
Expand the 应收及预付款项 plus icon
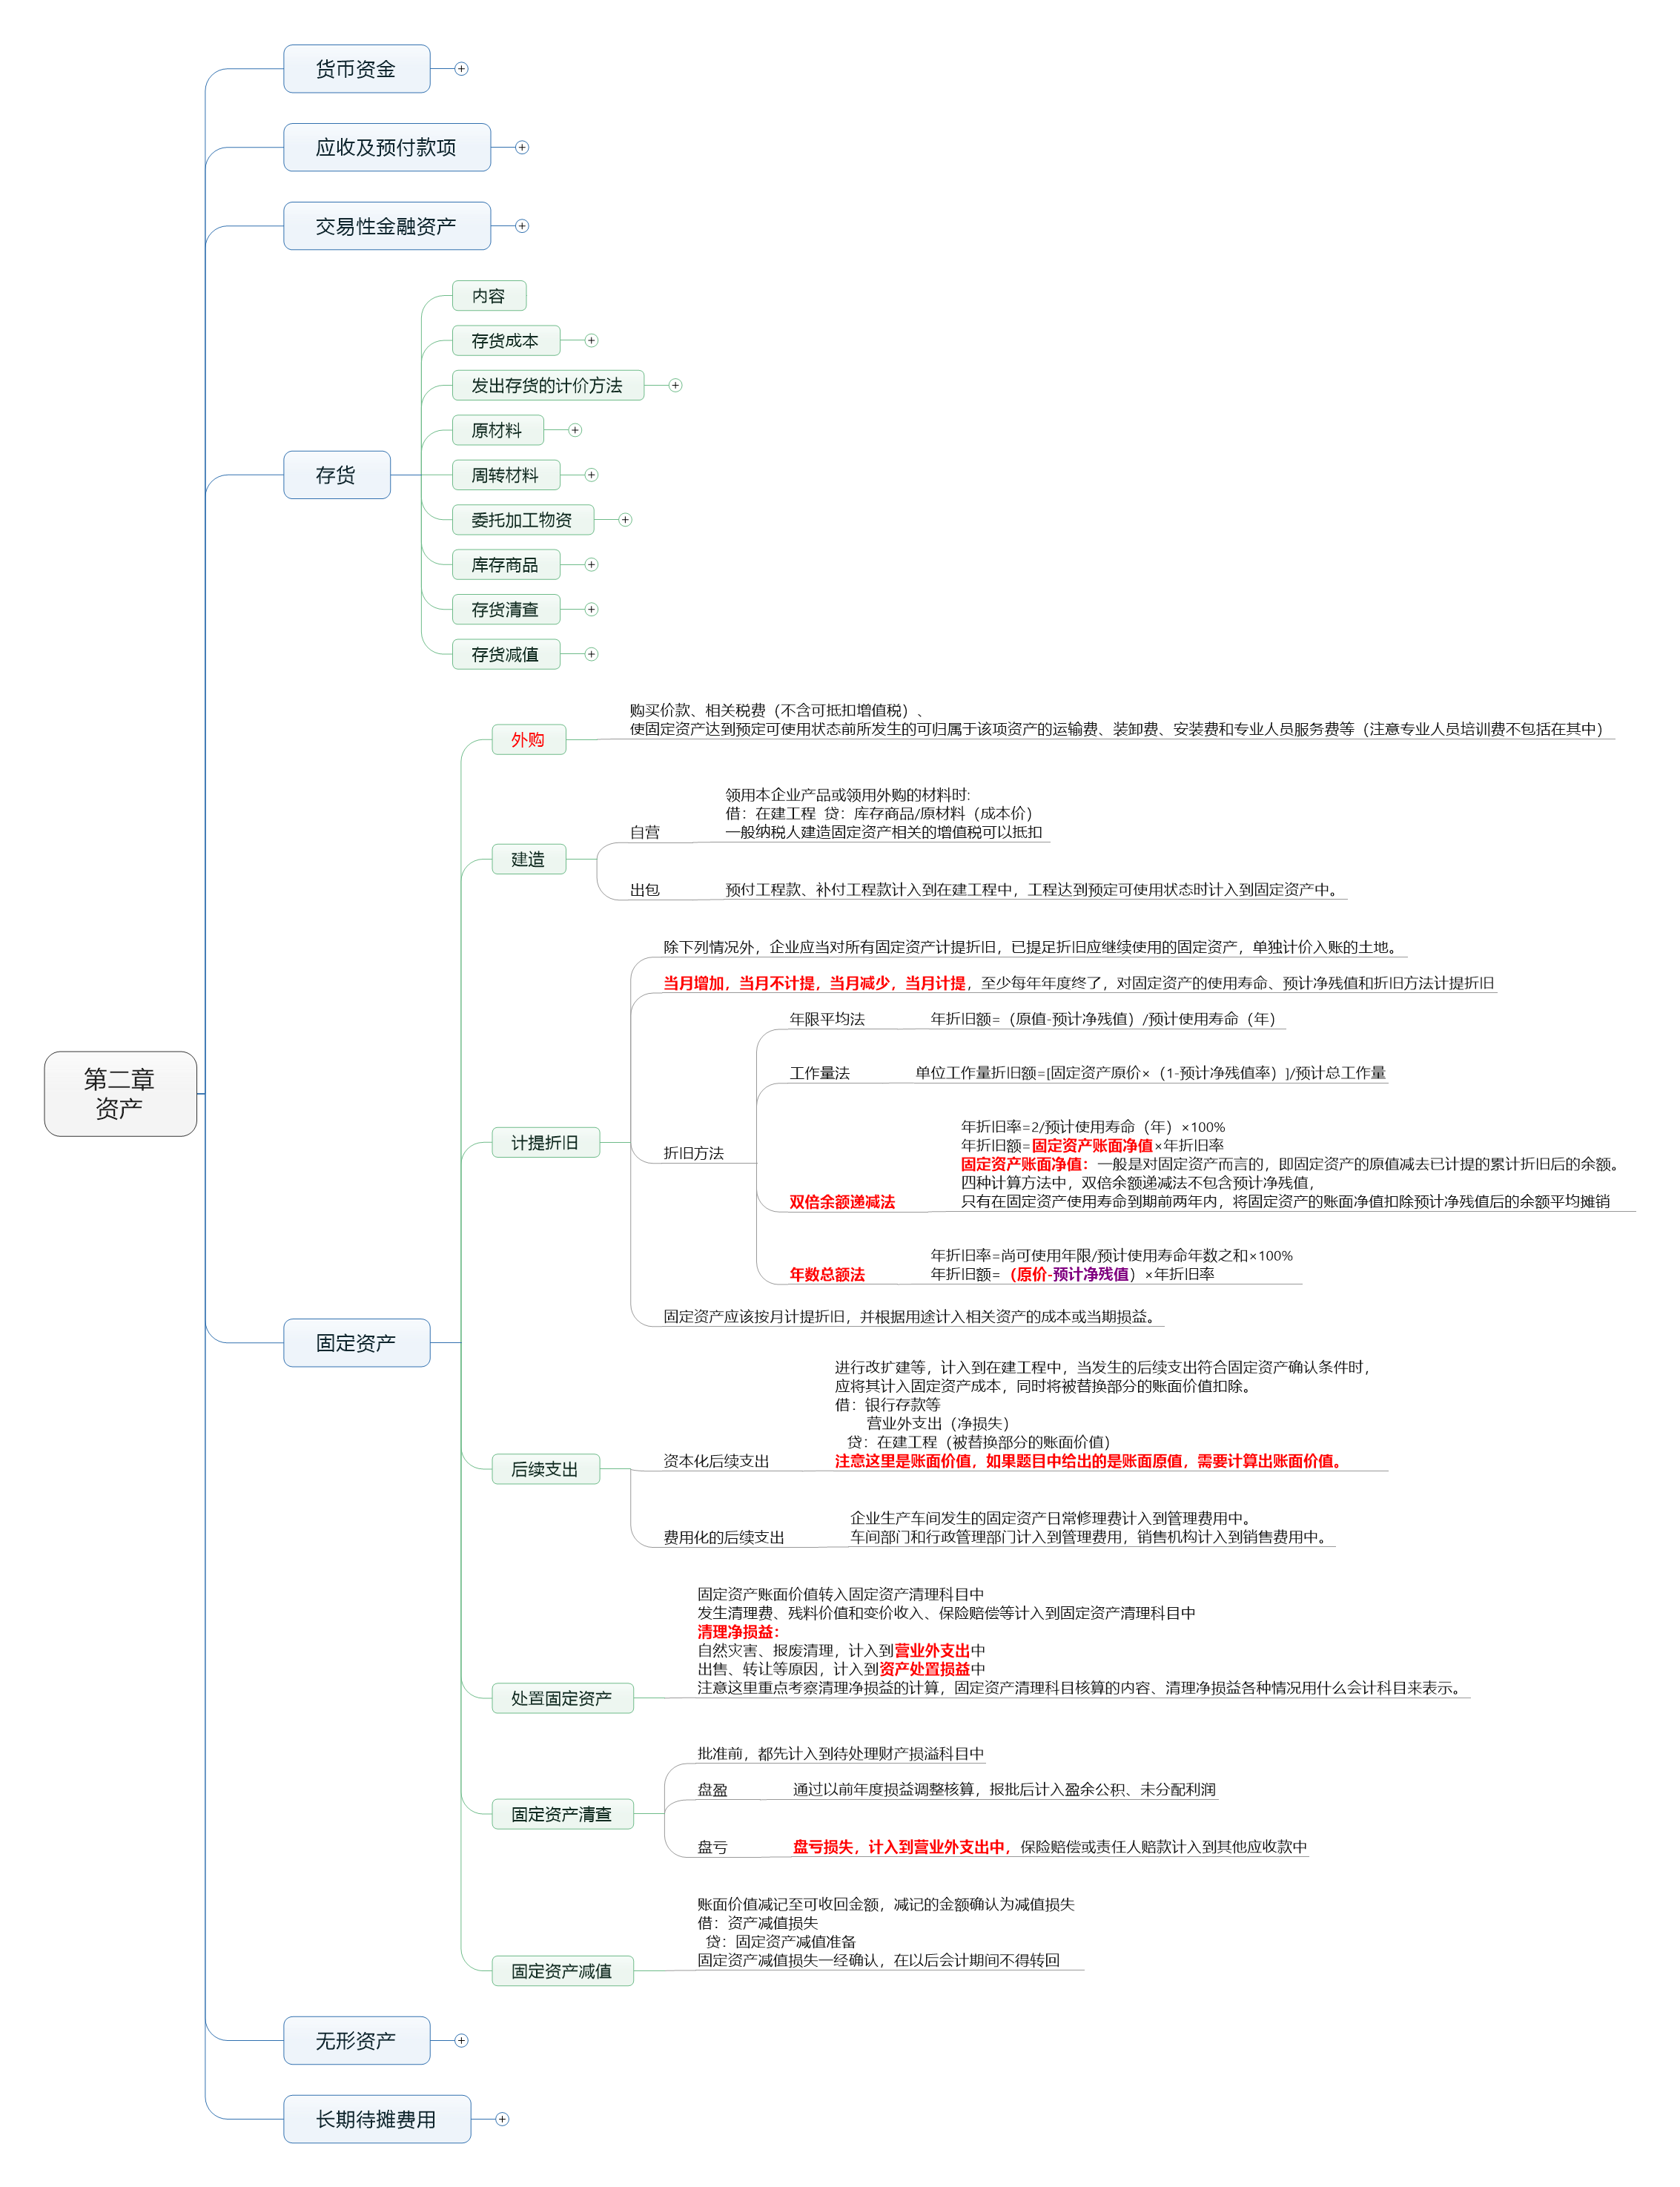tap(522, 147)
